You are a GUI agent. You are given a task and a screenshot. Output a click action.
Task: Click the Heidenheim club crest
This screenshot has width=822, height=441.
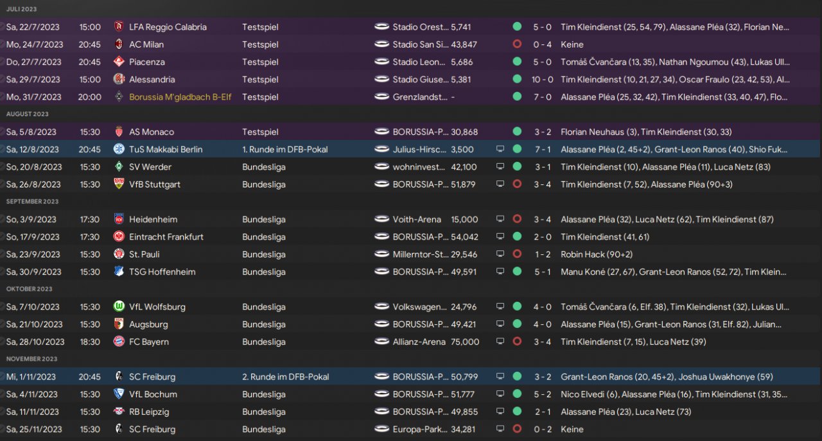[118, 220]
